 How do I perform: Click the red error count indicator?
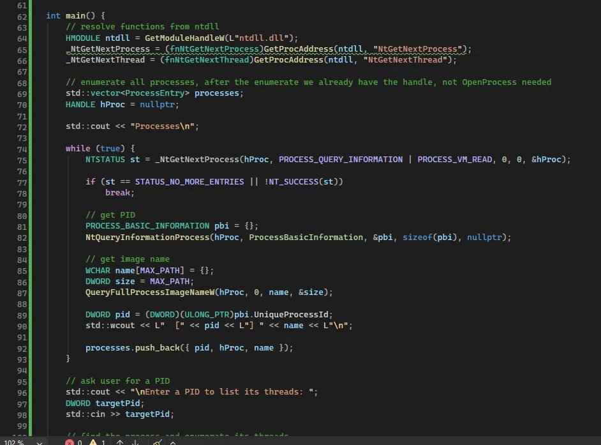point(73,442)
